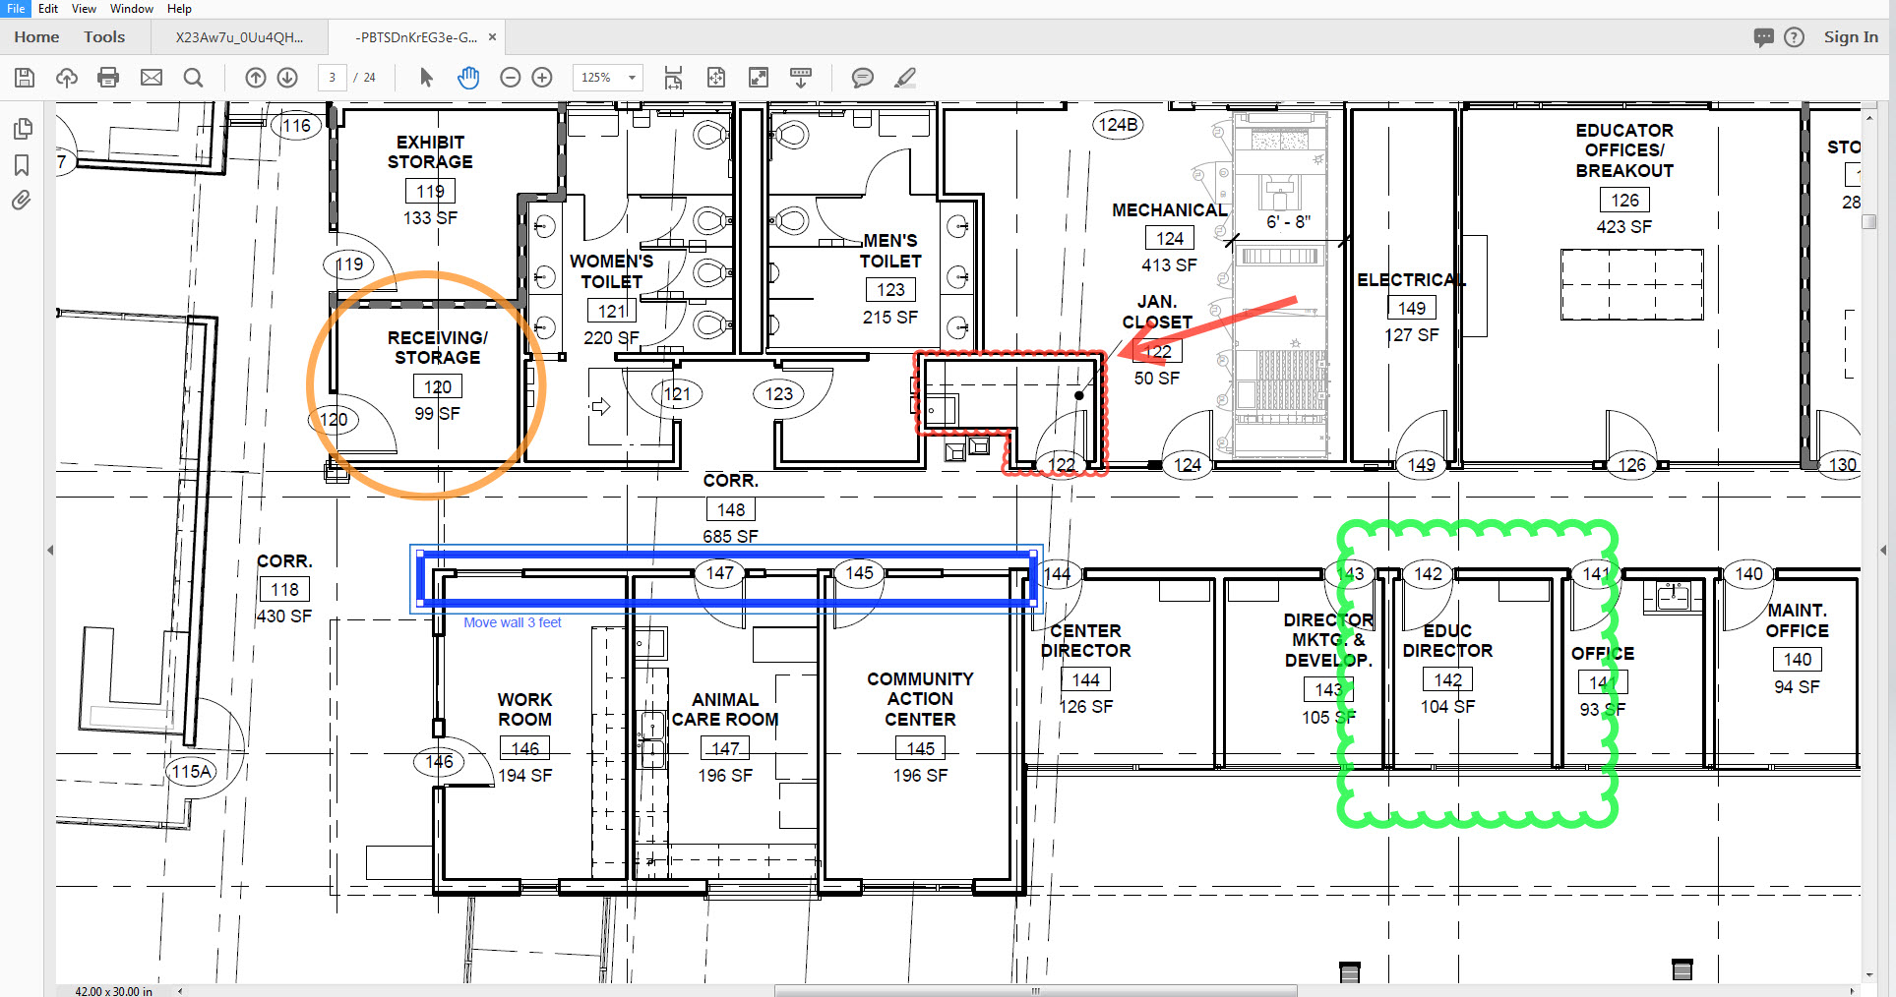Go to previous page using up arrow

256,78
